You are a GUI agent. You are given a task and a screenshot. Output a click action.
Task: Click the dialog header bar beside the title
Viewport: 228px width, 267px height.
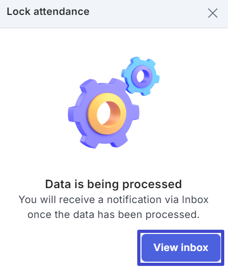148,13
